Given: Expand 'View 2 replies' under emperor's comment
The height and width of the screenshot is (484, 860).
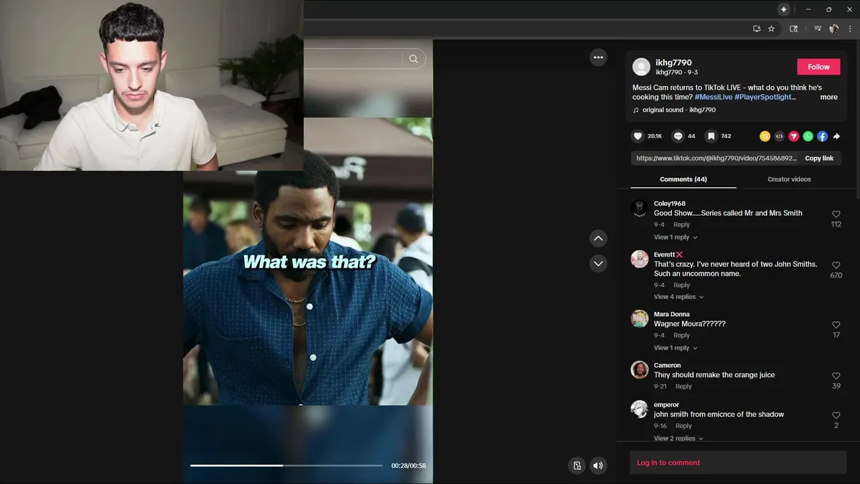Looking at the screenshot, I should (x=679, y=438).
